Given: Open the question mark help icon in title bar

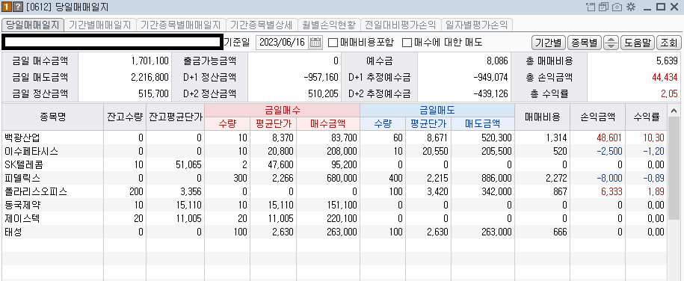Looking at the screenshot, I should (x=18, y=7).
